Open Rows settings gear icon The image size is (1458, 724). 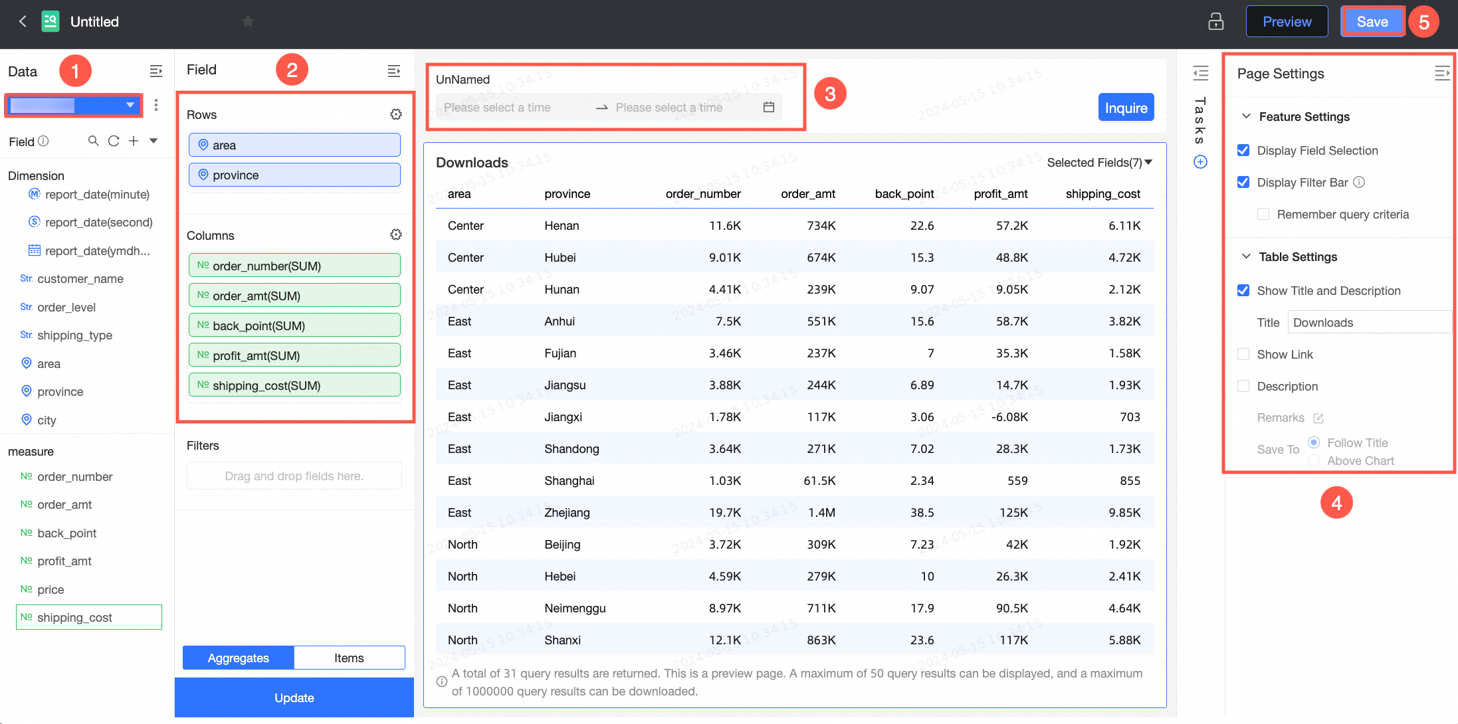click(x=396, y=114)
